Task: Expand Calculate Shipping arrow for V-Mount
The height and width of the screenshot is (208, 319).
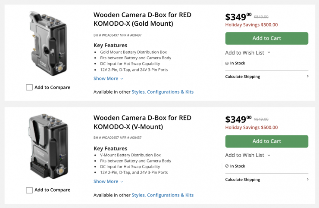Action: [307, 179]
